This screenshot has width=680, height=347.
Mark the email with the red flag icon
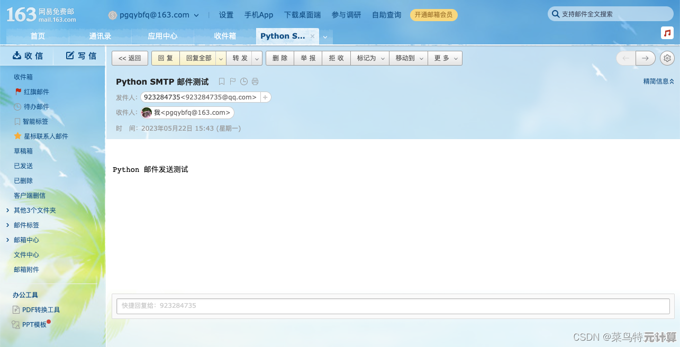pyautogui.click(x=233, y=81)
